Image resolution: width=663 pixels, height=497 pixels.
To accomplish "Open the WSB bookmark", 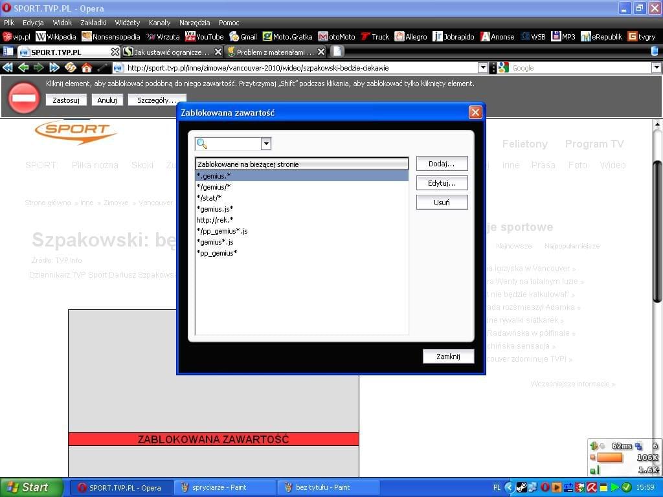I will click(534, 37).
